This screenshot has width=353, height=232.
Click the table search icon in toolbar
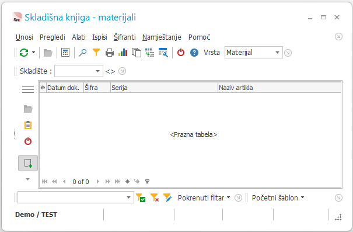tap(163, 53)
